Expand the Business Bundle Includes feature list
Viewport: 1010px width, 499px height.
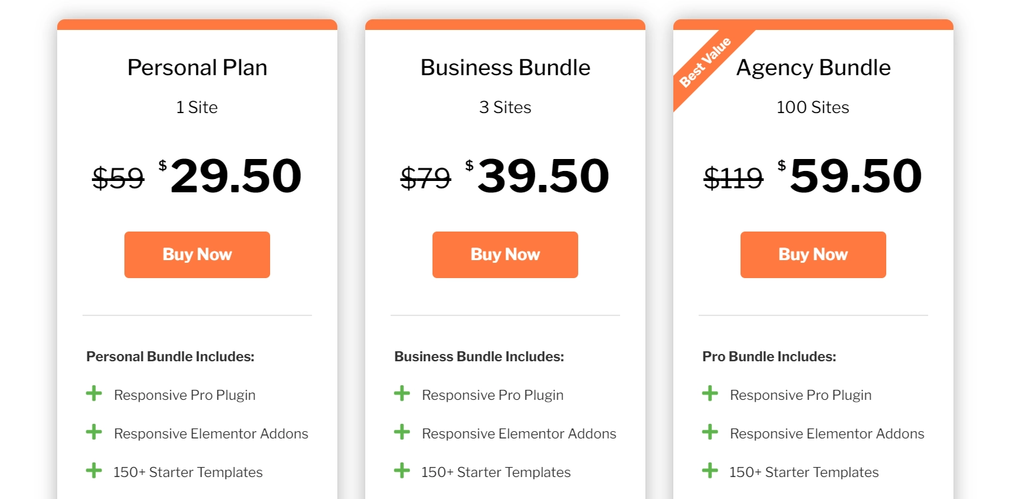click(479, 356)
